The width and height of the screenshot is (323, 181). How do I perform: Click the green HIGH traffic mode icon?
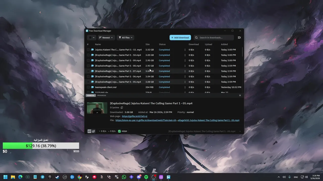coord(119,131)
